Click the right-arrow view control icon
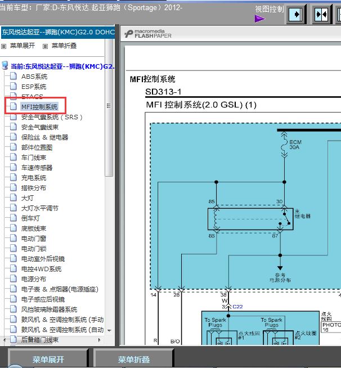Image resolution: width=341 pixels, height=368 pixels. [295, 15]
